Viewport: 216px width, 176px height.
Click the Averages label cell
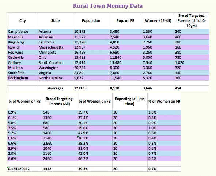pyautogui.click(x=56, y=88)
